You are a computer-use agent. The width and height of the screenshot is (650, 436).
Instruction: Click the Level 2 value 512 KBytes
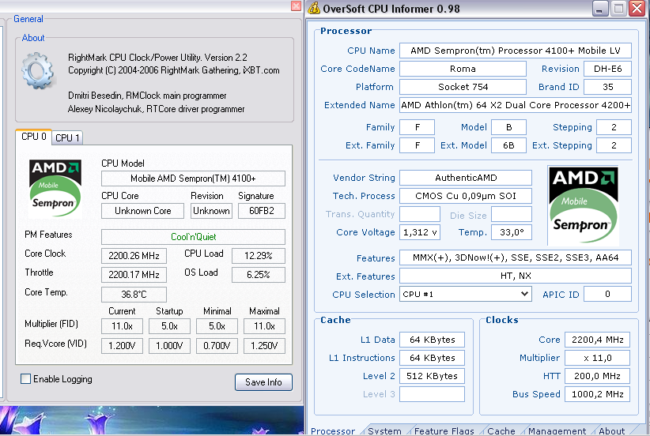[x=432, y=376]
